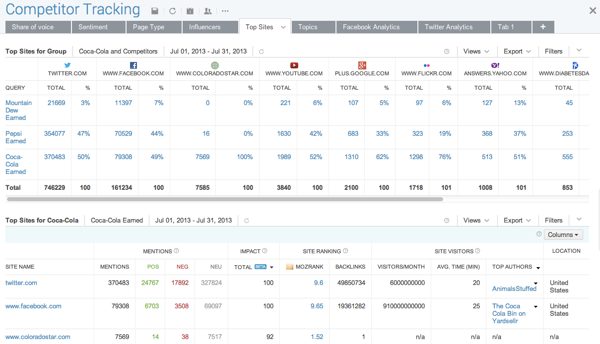Screen dimensions: 600x344
Task: Click the Facebook icon column header
Action: [133, 65]
